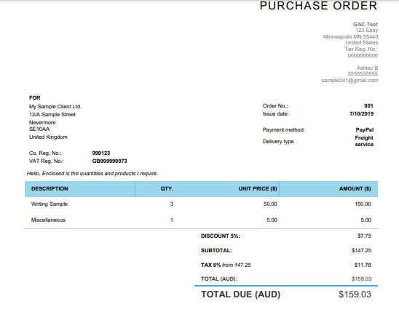Viewport: 399px width, 317px height.
Task: Select order number 001
Action: 368,106
